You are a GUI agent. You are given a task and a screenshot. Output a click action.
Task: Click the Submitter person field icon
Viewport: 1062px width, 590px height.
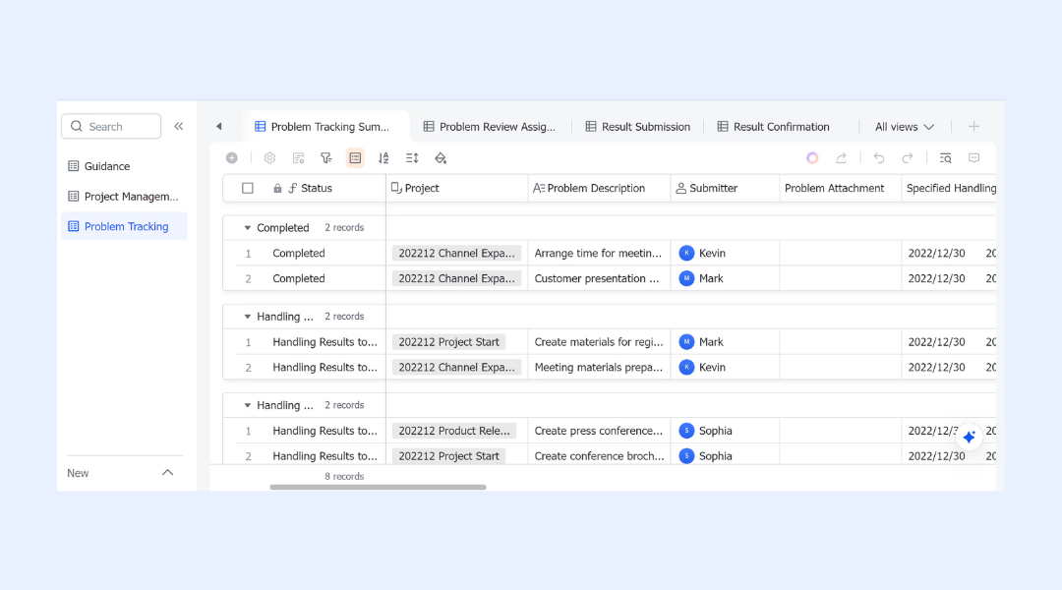(x=680, y=188)
